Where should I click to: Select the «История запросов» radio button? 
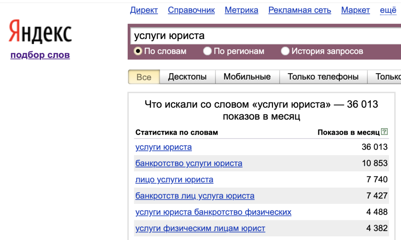click(285, 51)
